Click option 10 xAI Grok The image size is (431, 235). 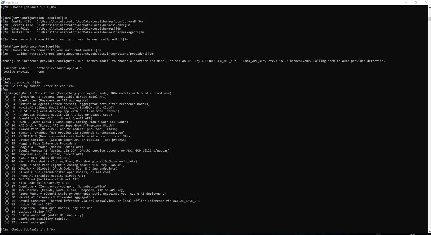click(x=59, y=125)
